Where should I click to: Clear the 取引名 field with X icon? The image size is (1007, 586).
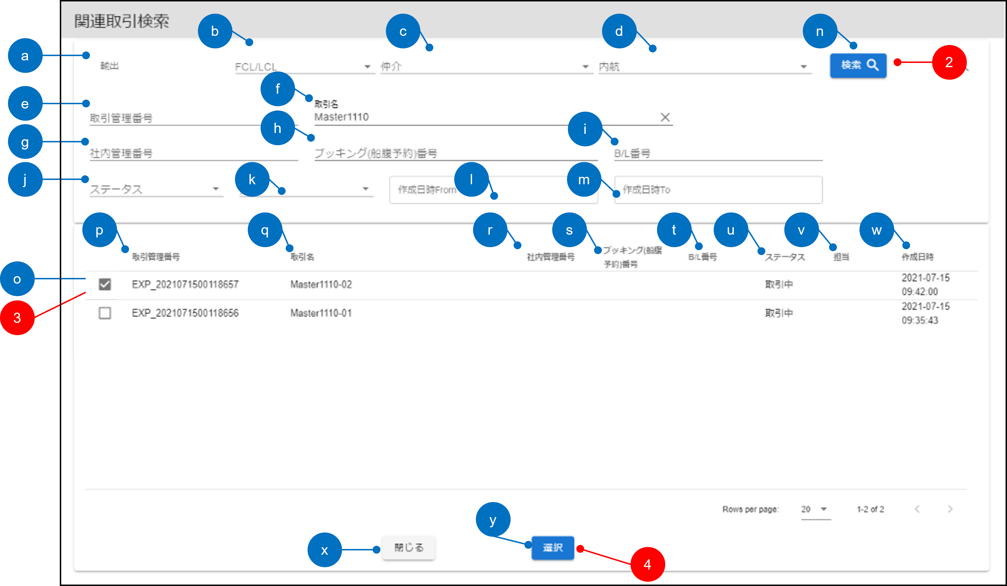[665, 117]
